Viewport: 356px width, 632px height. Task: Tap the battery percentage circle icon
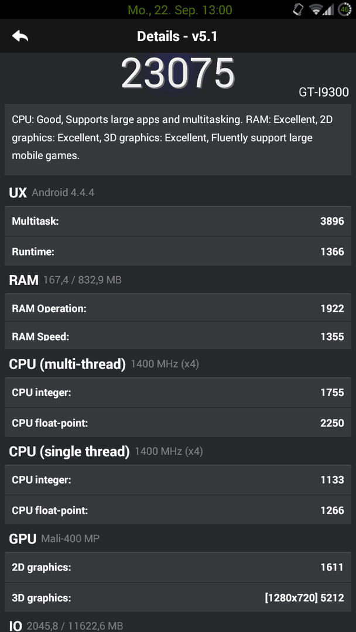[x=345, y=9]
